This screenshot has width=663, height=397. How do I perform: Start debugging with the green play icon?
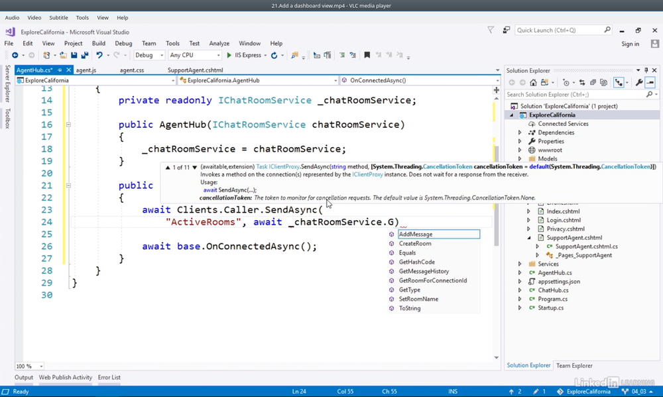click(229, 56)
